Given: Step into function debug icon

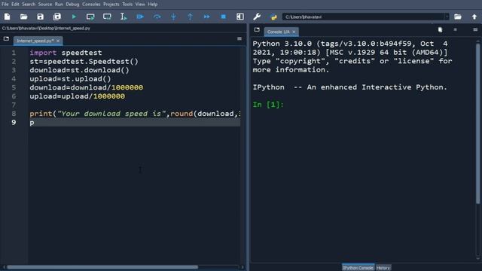Looking at the screenshot, I should point(173,17).
